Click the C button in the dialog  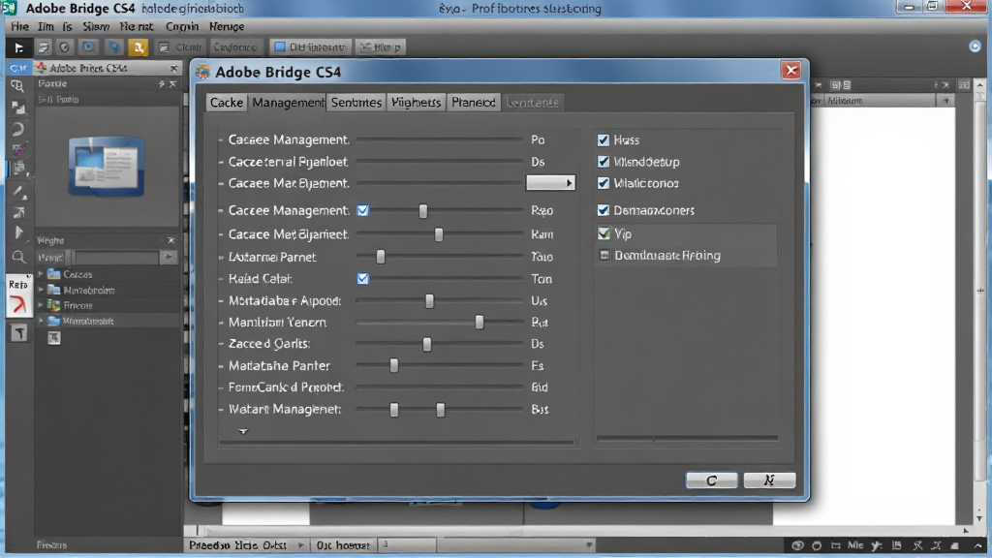tap(711, 480)
